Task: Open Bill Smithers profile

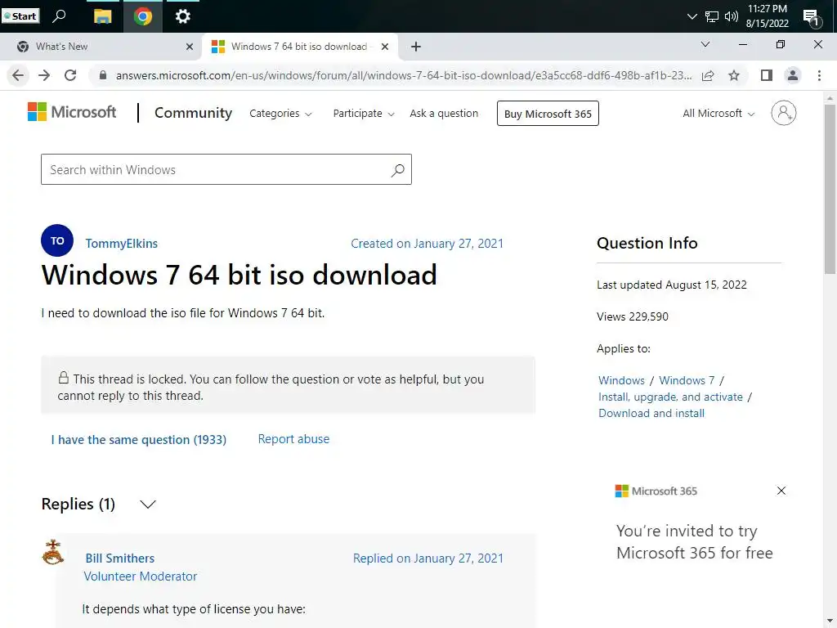Action: tap(120, 558)
